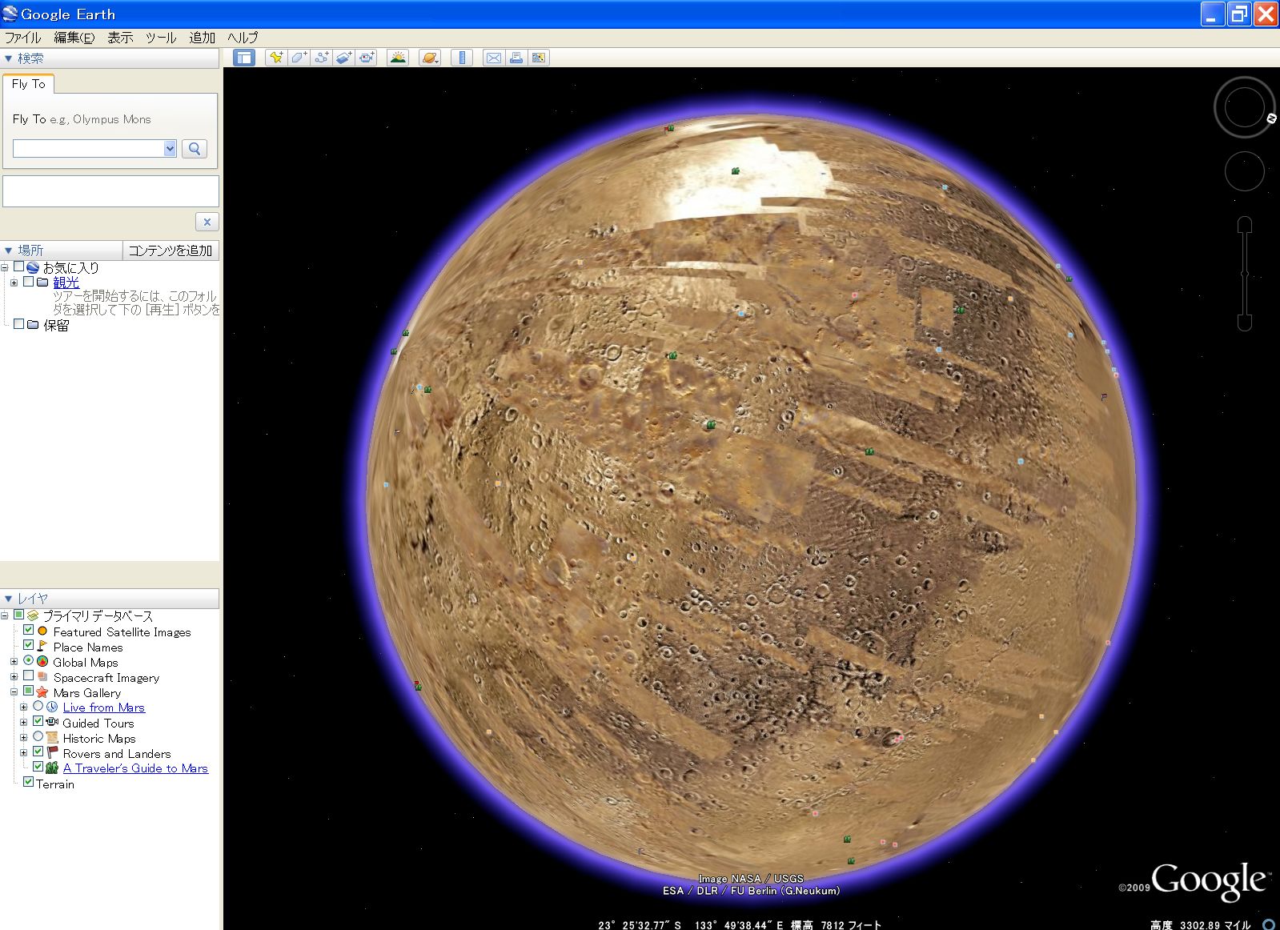Screen dimensions: 1280x930
Task: Click the Spacecraft Imagery layer icon
Action: (x=43, y=677)
